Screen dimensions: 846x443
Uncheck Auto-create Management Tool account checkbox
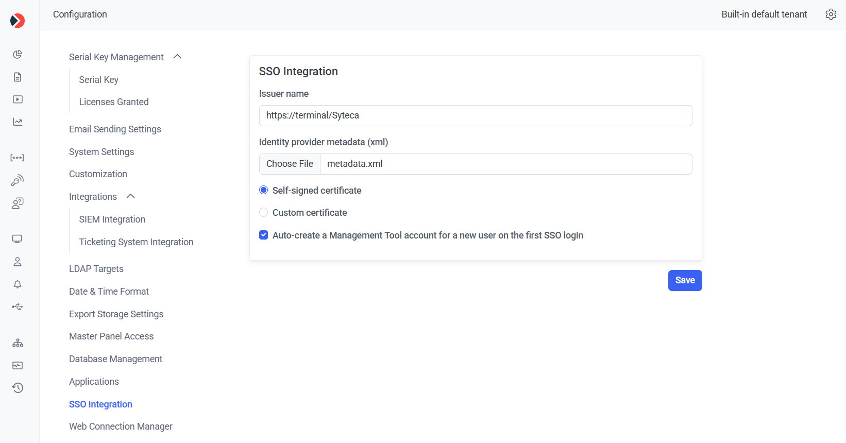(264, 235)
